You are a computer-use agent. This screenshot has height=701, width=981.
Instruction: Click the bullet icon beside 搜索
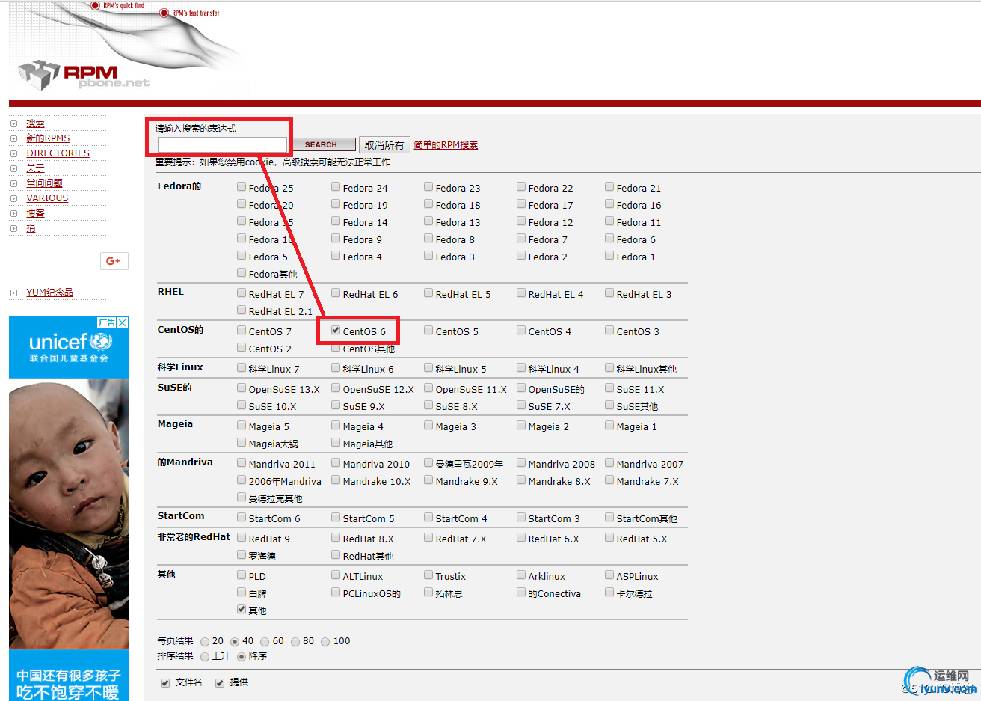point(13,123)
